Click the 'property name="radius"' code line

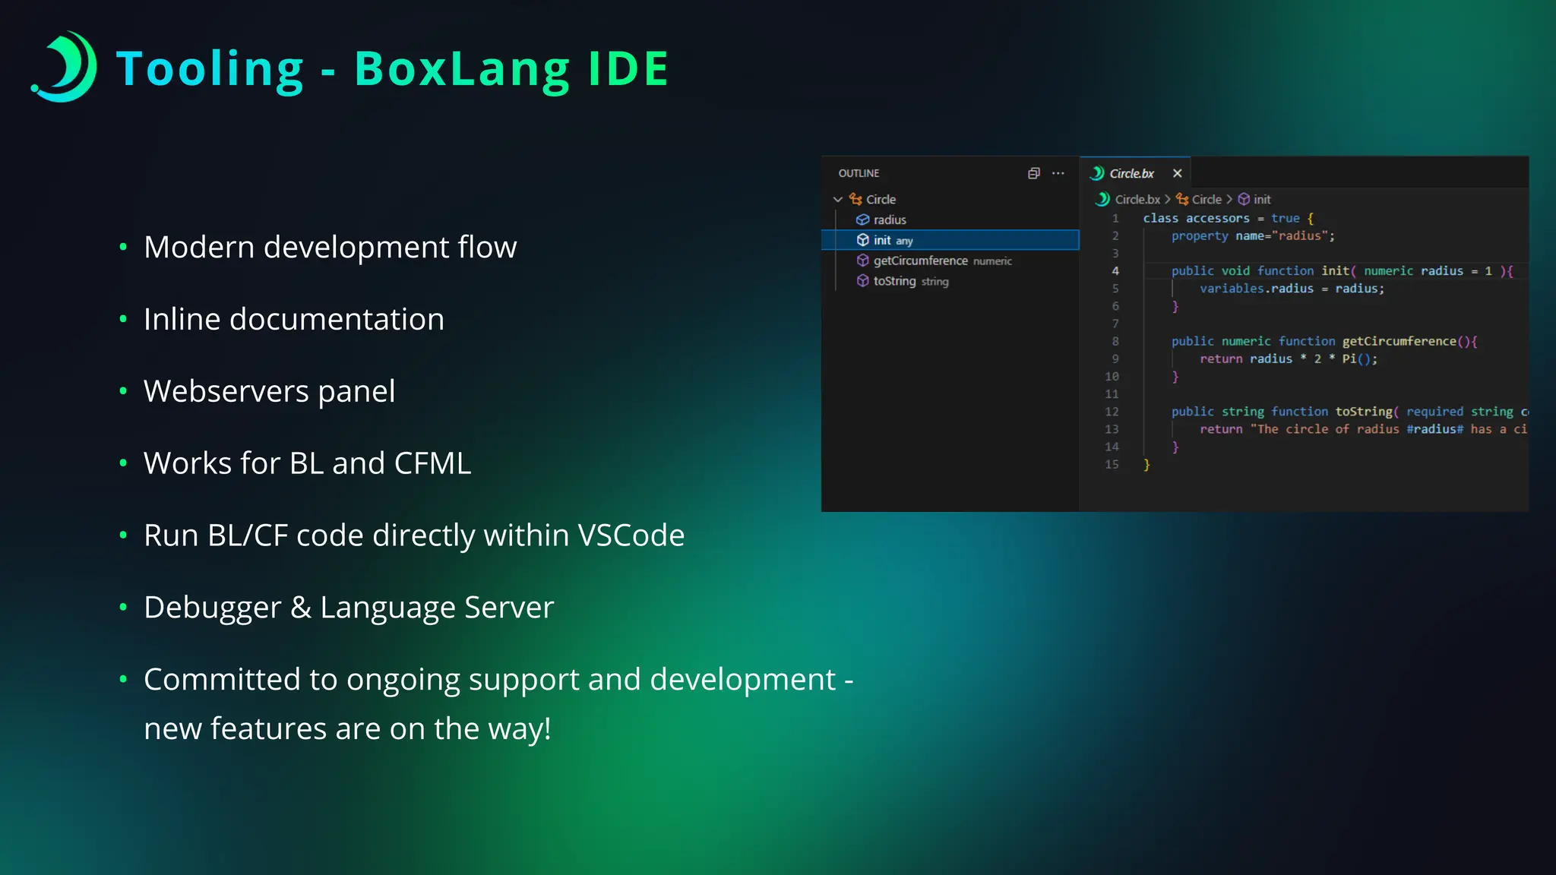pyautogui.click(x=1253, y=236)
